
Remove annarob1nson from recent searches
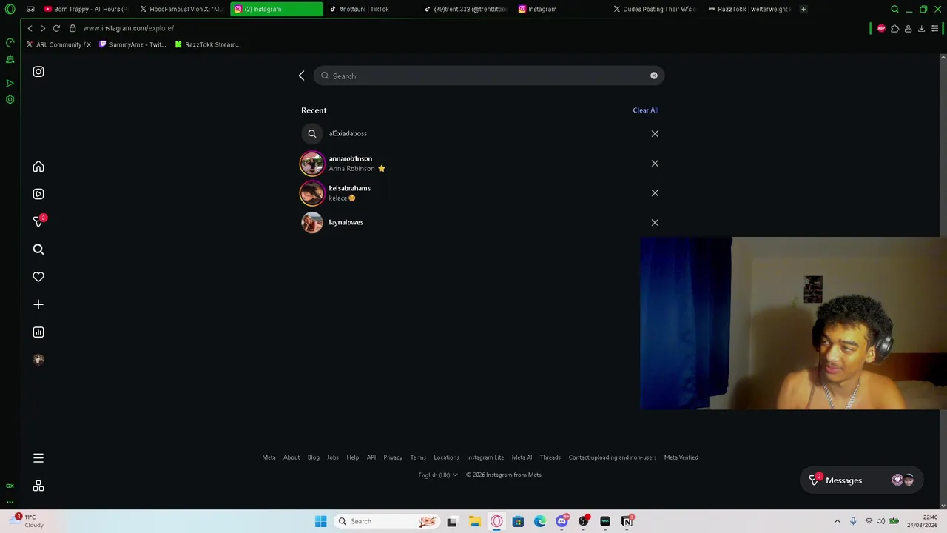[x=655, y=164]
